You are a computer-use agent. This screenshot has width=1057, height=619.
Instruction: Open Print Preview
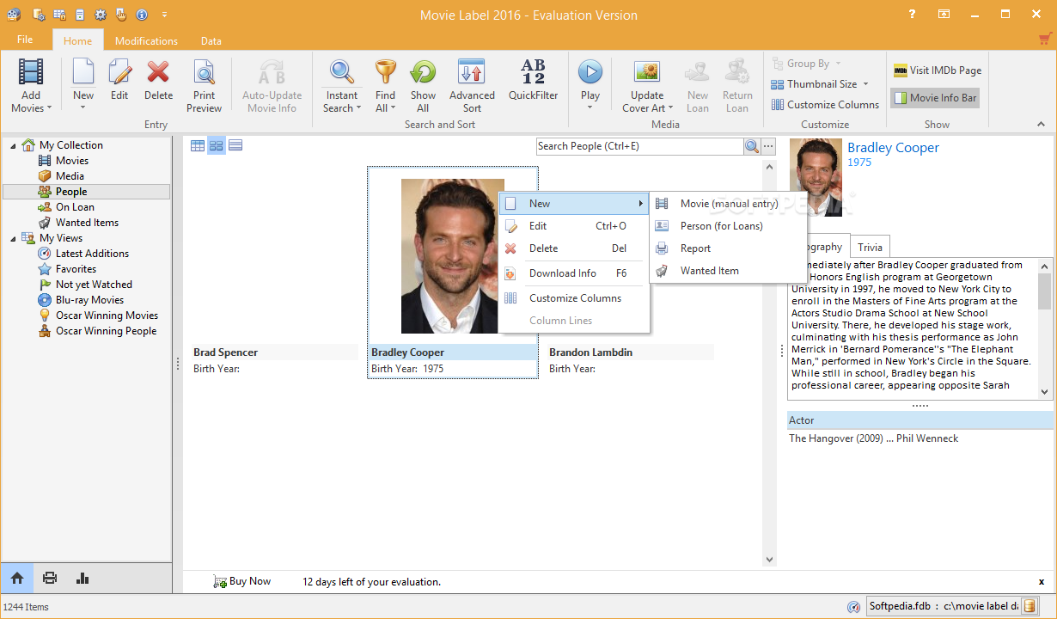204,86
